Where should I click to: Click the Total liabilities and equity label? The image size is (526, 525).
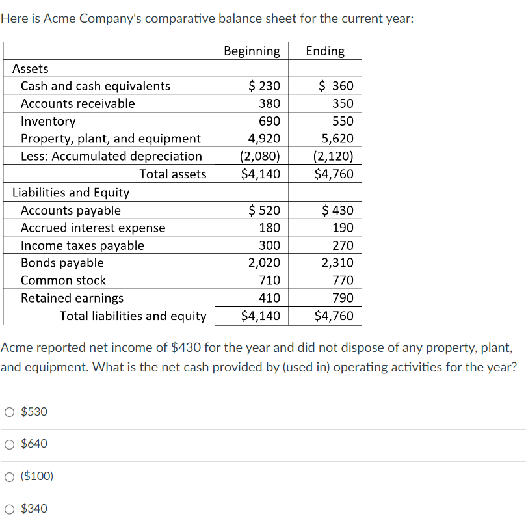133,316
